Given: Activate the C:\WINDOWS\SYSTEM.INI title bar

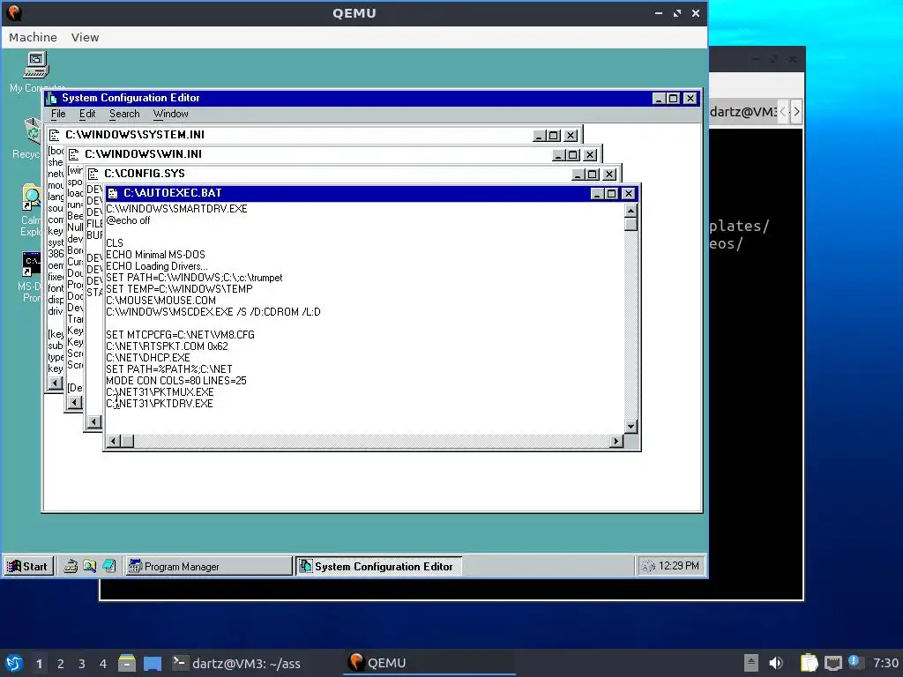Looking at the screenshot, I should click(x=314, y=135).
